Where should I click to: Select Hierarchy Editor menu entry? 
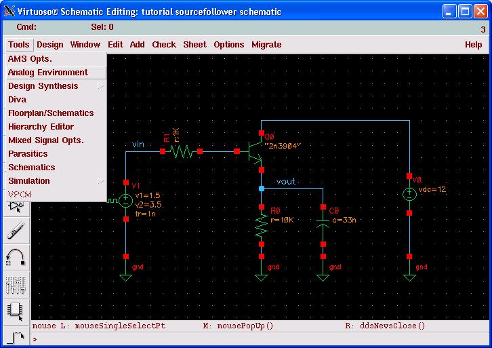(x=41, y=127)
